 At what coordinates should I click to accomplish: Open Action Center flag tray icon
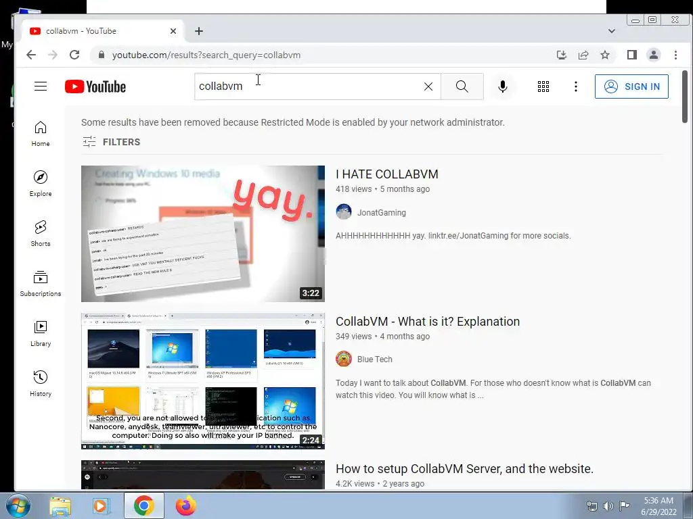[x=624, y=506]
